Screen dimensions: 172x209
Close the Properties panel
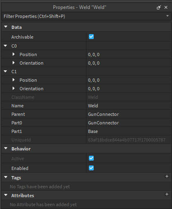pyautogui.click(x=166, y=7)
